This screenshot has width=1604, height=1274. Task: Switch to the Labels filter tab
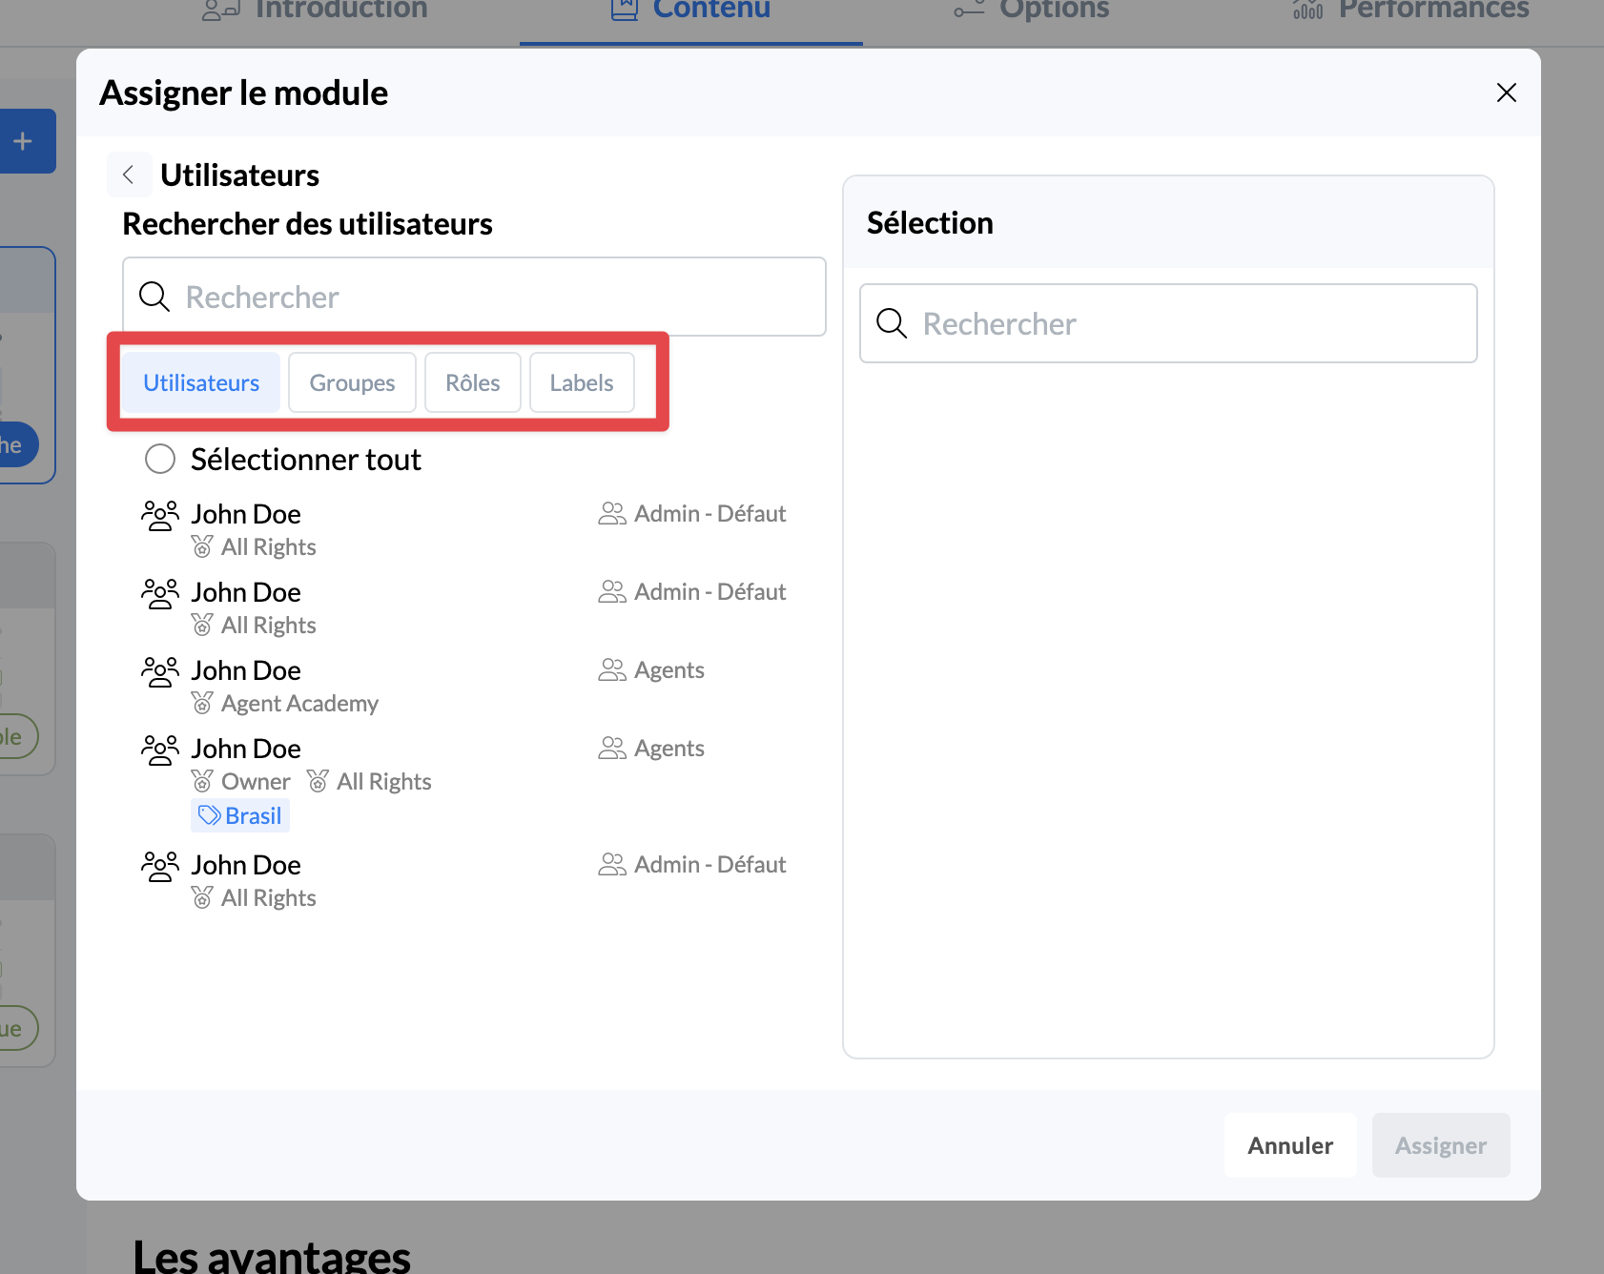[581, 382]
